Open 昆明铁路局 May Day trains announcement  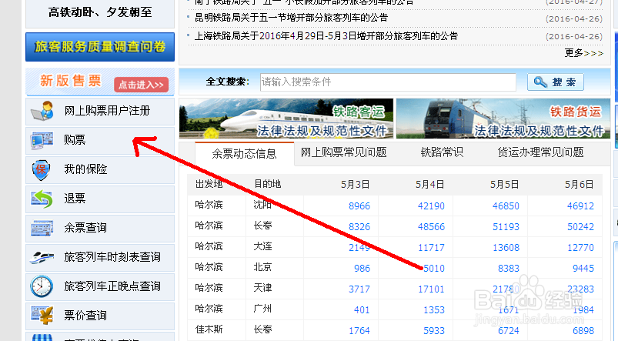[291, 18]
